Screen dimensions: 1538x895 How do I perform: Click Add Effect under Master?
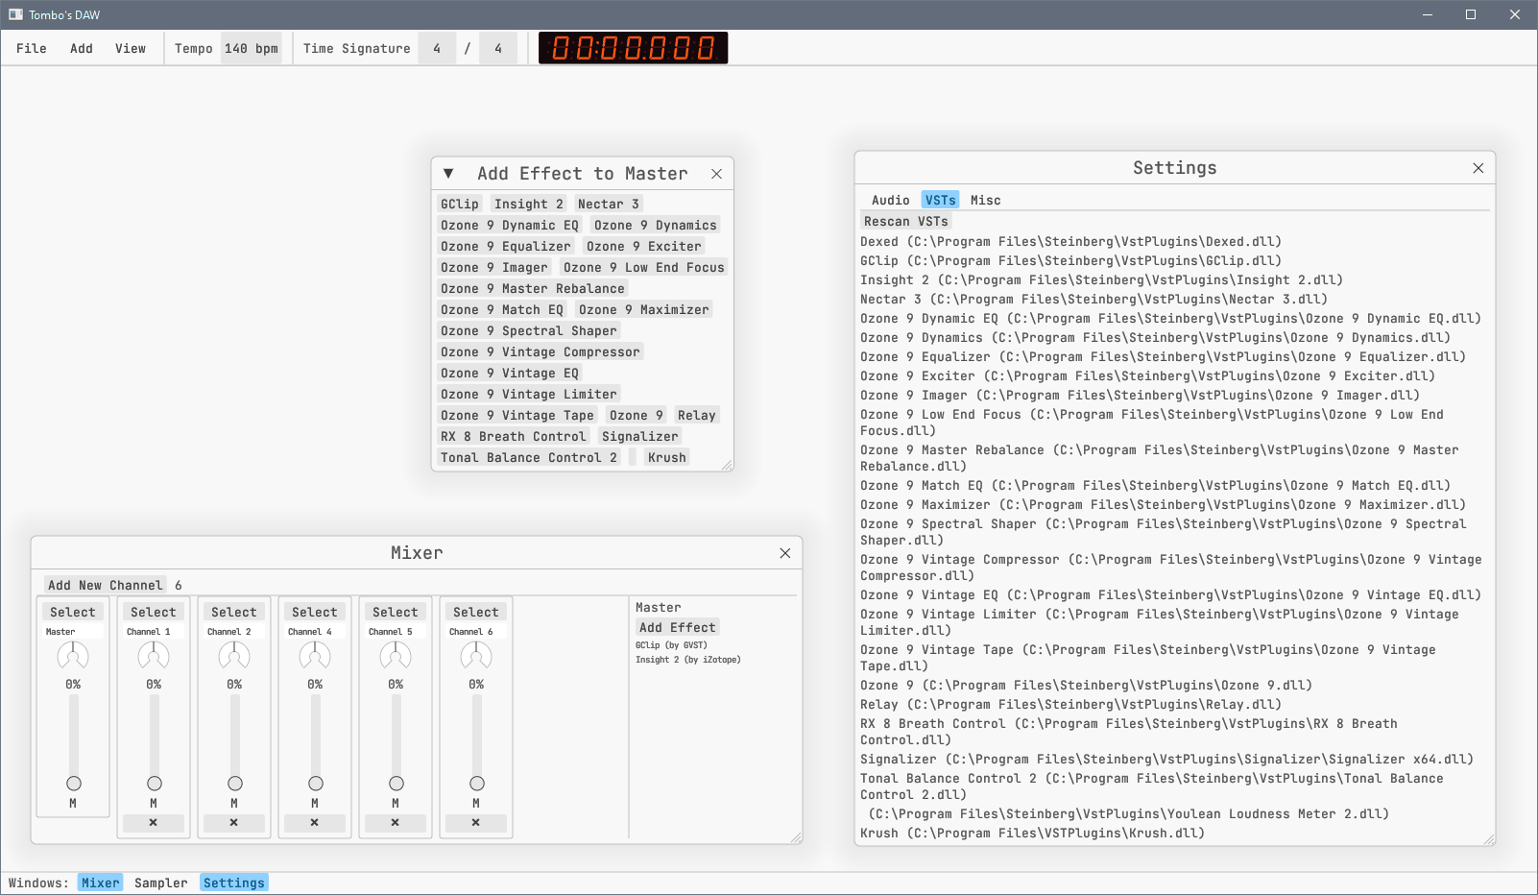(678, 628)
